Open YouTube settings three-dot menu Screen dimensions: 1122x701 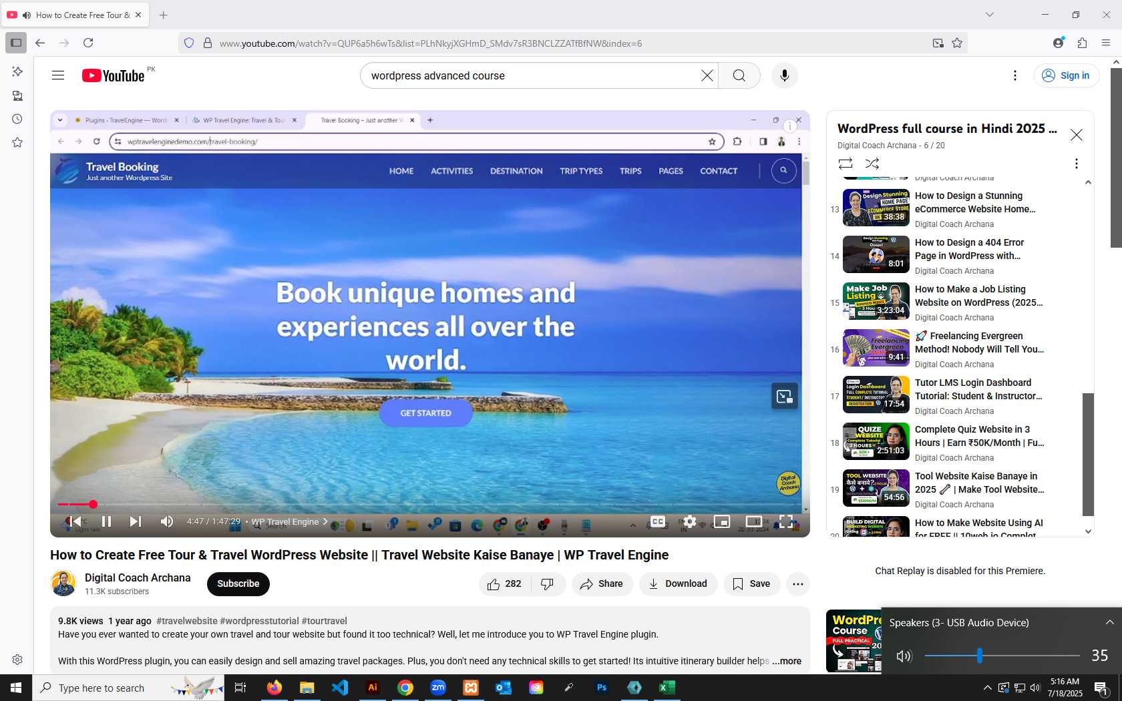(1015, 75)
